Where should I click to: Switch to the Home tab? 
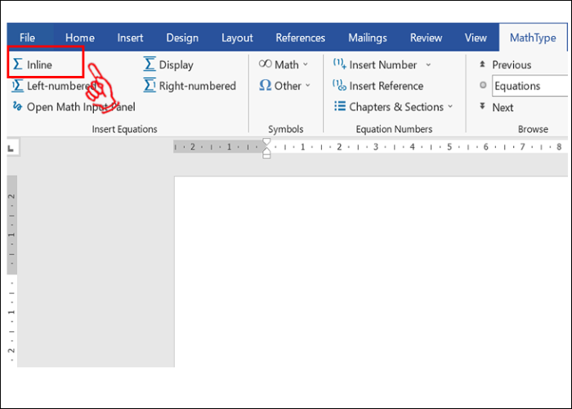point(80,38)
